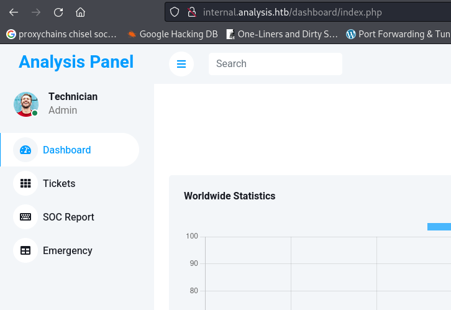Click the Tickets grid icon
The height and width of the screenshot is (310, 451).
coord(25,183)
